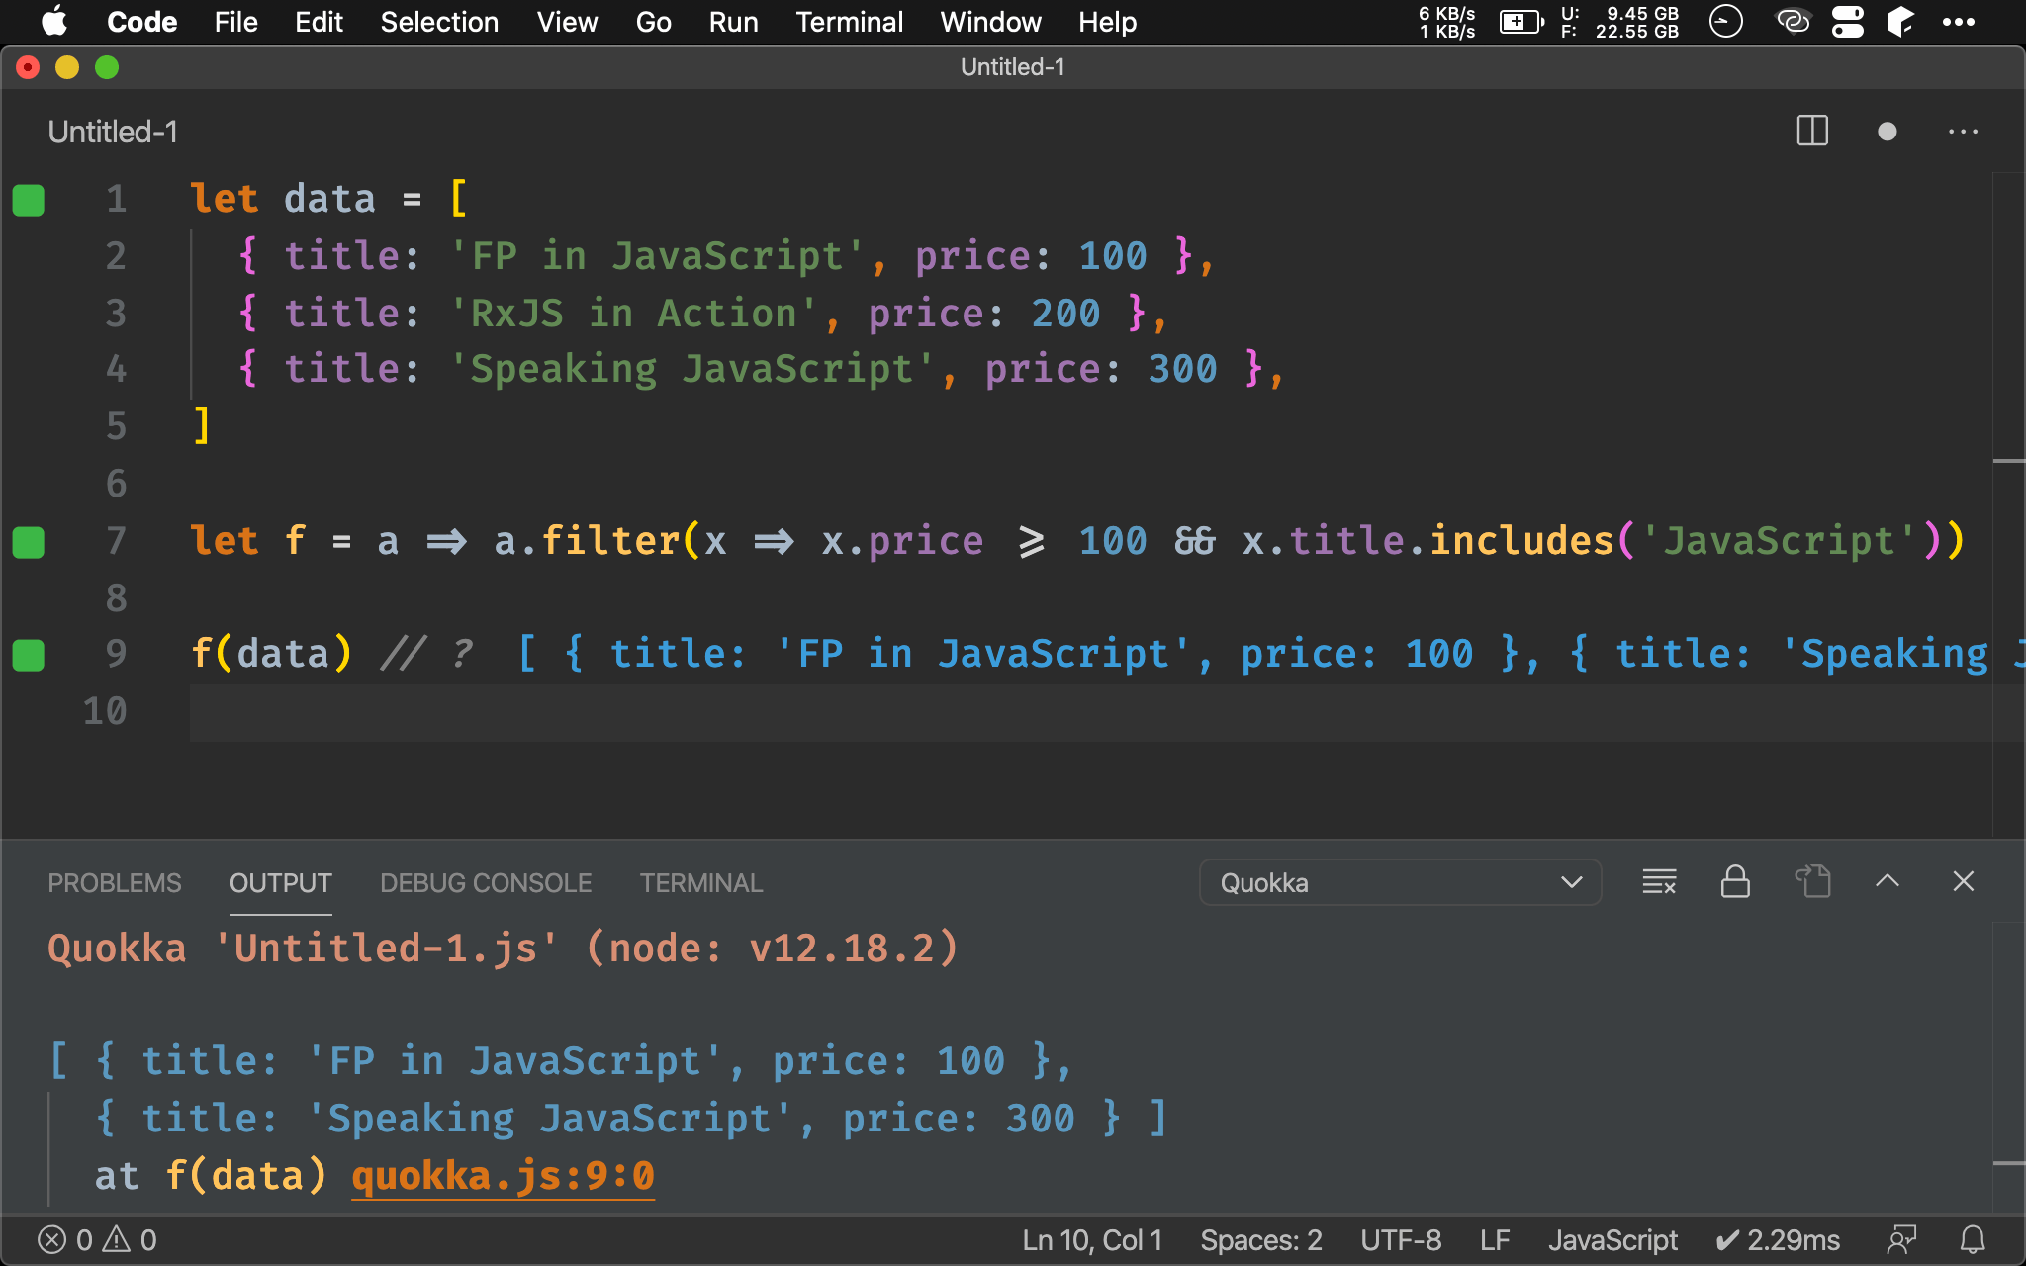2026x1266 pixels.
Task: Close the bottom panel
Action: click(x=1964, y=881)
